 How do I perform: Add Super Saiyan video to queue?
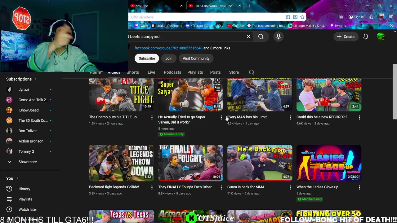click(217, 89)
